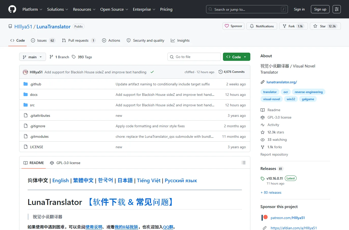Click the HIllya51 commit author avatar
This screenshot has width=349, height=230.
(25, 72)
